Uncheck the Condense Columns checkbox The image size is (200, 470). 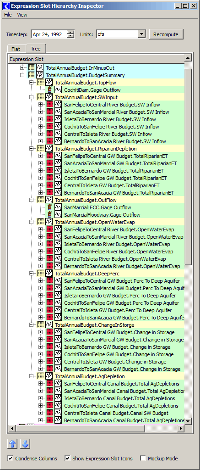point(11,459)
